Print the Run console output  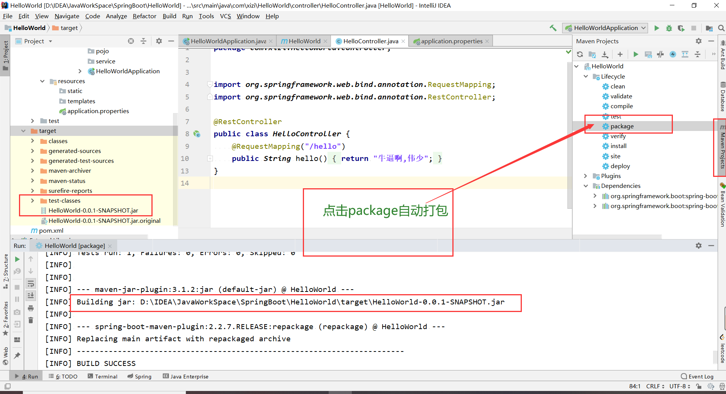pos(31,308)
